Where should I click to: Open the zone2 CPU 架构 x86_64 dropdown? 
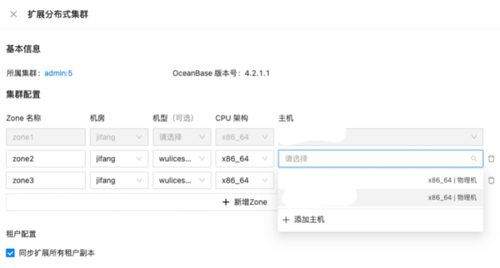[244, 158]
